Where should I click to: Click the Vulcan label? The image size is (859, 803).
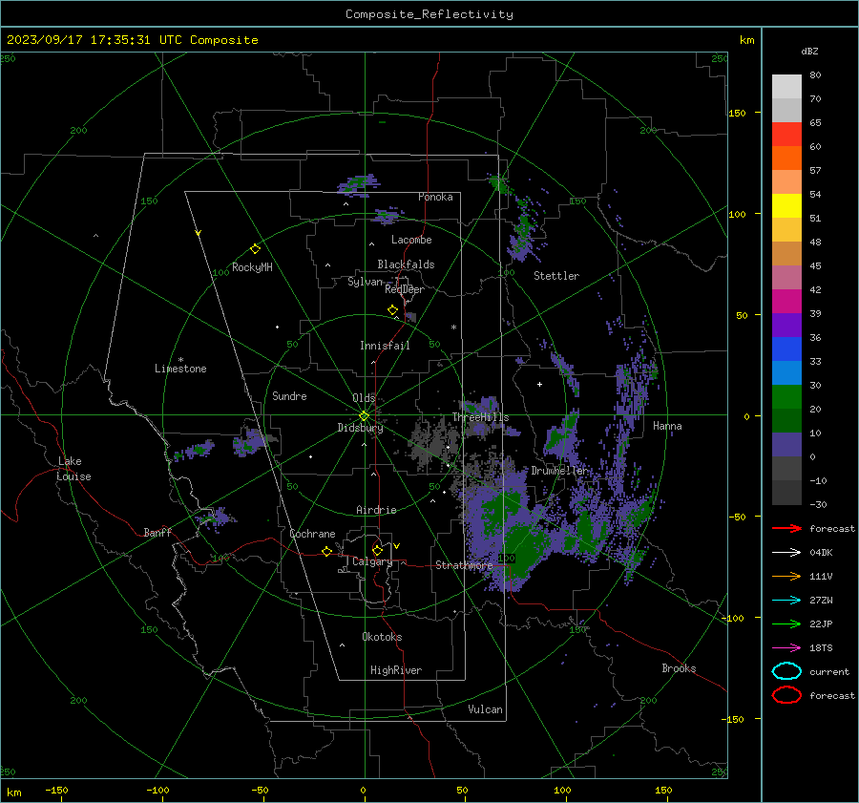486,709
